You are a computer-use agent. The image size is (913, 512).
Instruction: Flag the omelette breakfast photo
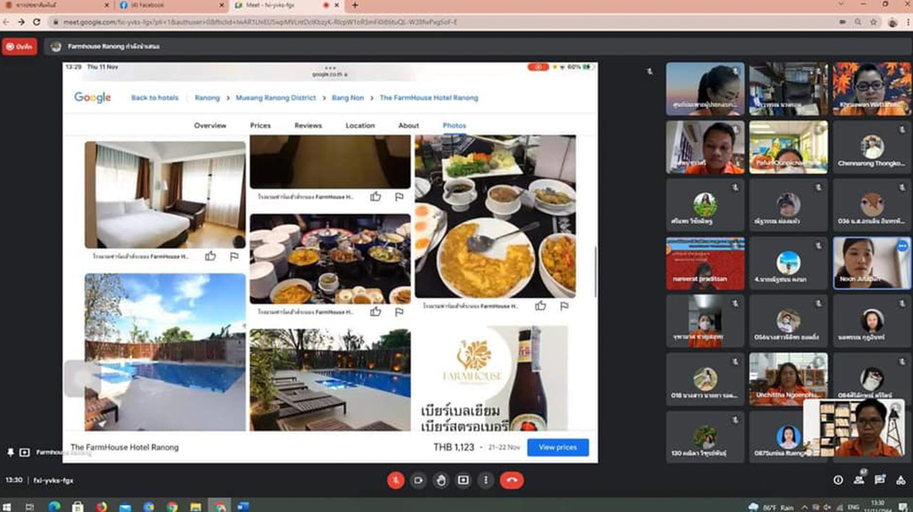coord(565,306)
